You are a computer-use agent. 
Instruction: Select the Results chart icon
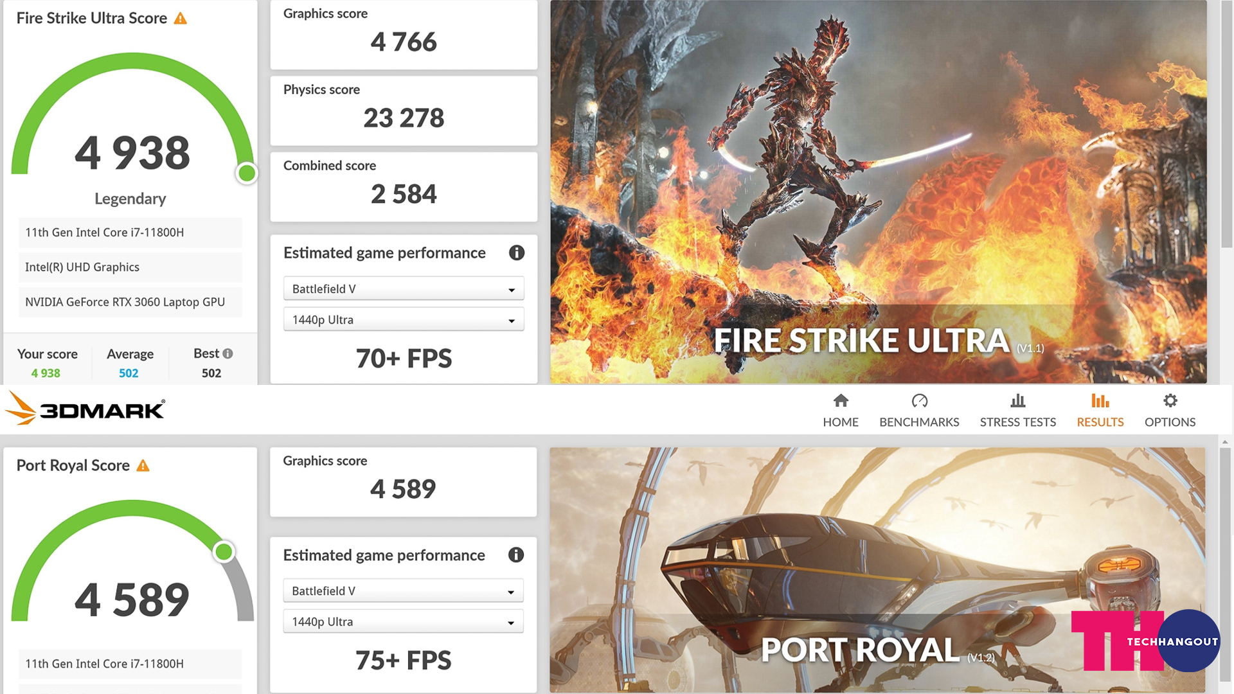click(x=1100, y=401)
